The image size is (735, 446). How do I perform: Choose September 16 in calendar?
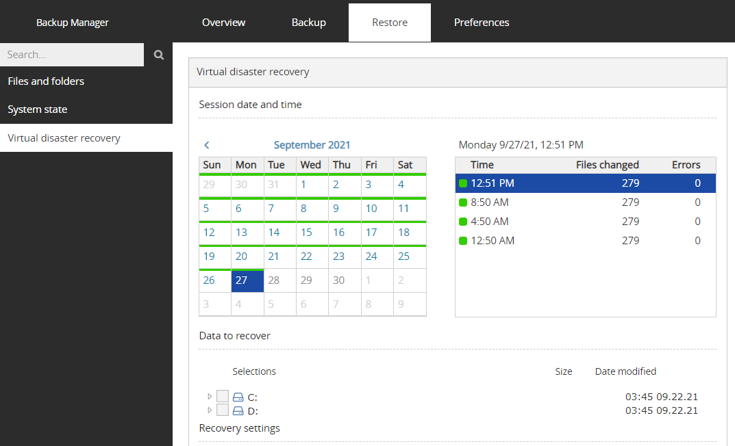[345, 233]
